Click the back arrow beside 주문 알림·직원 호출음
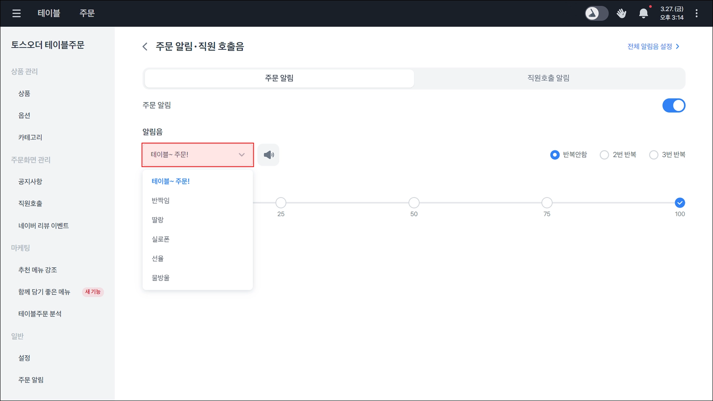The width and height of the screenshot is (713, 401). pyautogui.click(x=145, y=46)
